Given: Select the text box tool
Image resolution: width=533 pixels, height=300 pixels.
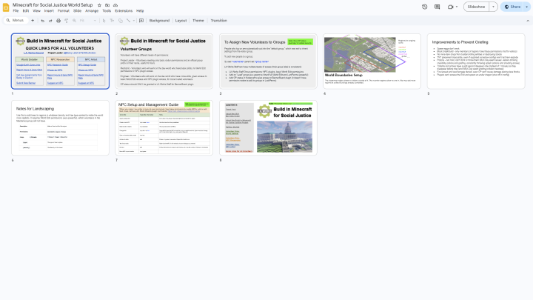Looking at the screenshot, I should (x=112, y=21).
